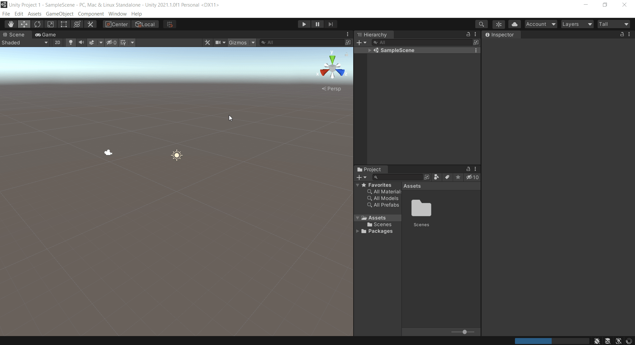This screenshot has height=345, width=635.
Task: Select the Hand tool
Action: [x=11, y=24]
